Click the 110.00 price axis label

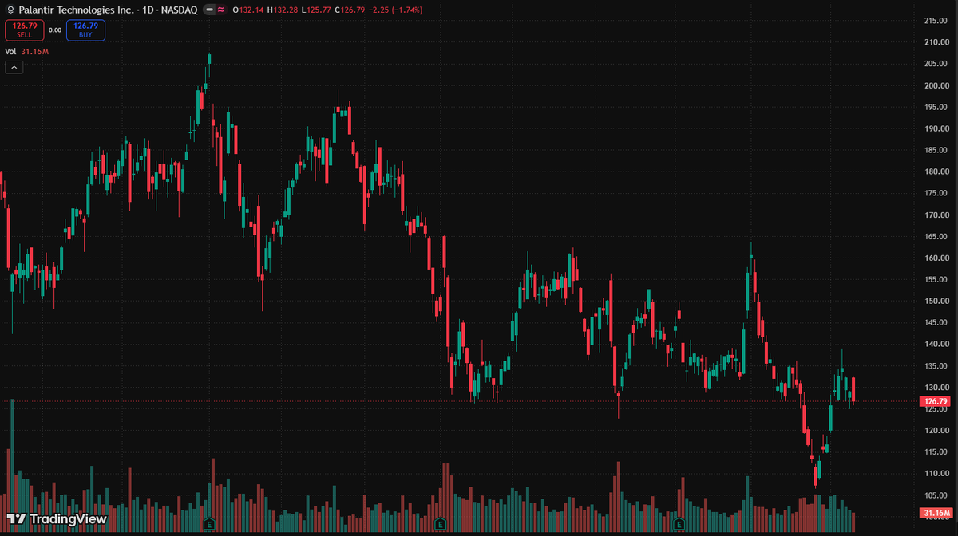(935, 473)
